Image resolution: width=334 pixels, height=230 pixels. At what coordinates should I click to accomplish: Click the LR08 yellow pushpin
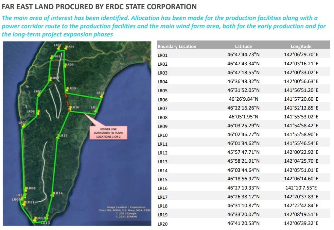[x=26, y=188]
